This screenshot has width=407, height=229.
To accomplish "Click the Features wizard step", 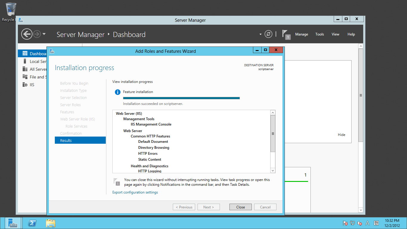I will coord(67,112).
